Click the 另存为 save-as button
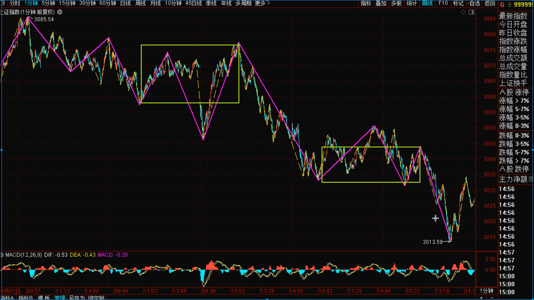534x300 pixels. (77, 298)
